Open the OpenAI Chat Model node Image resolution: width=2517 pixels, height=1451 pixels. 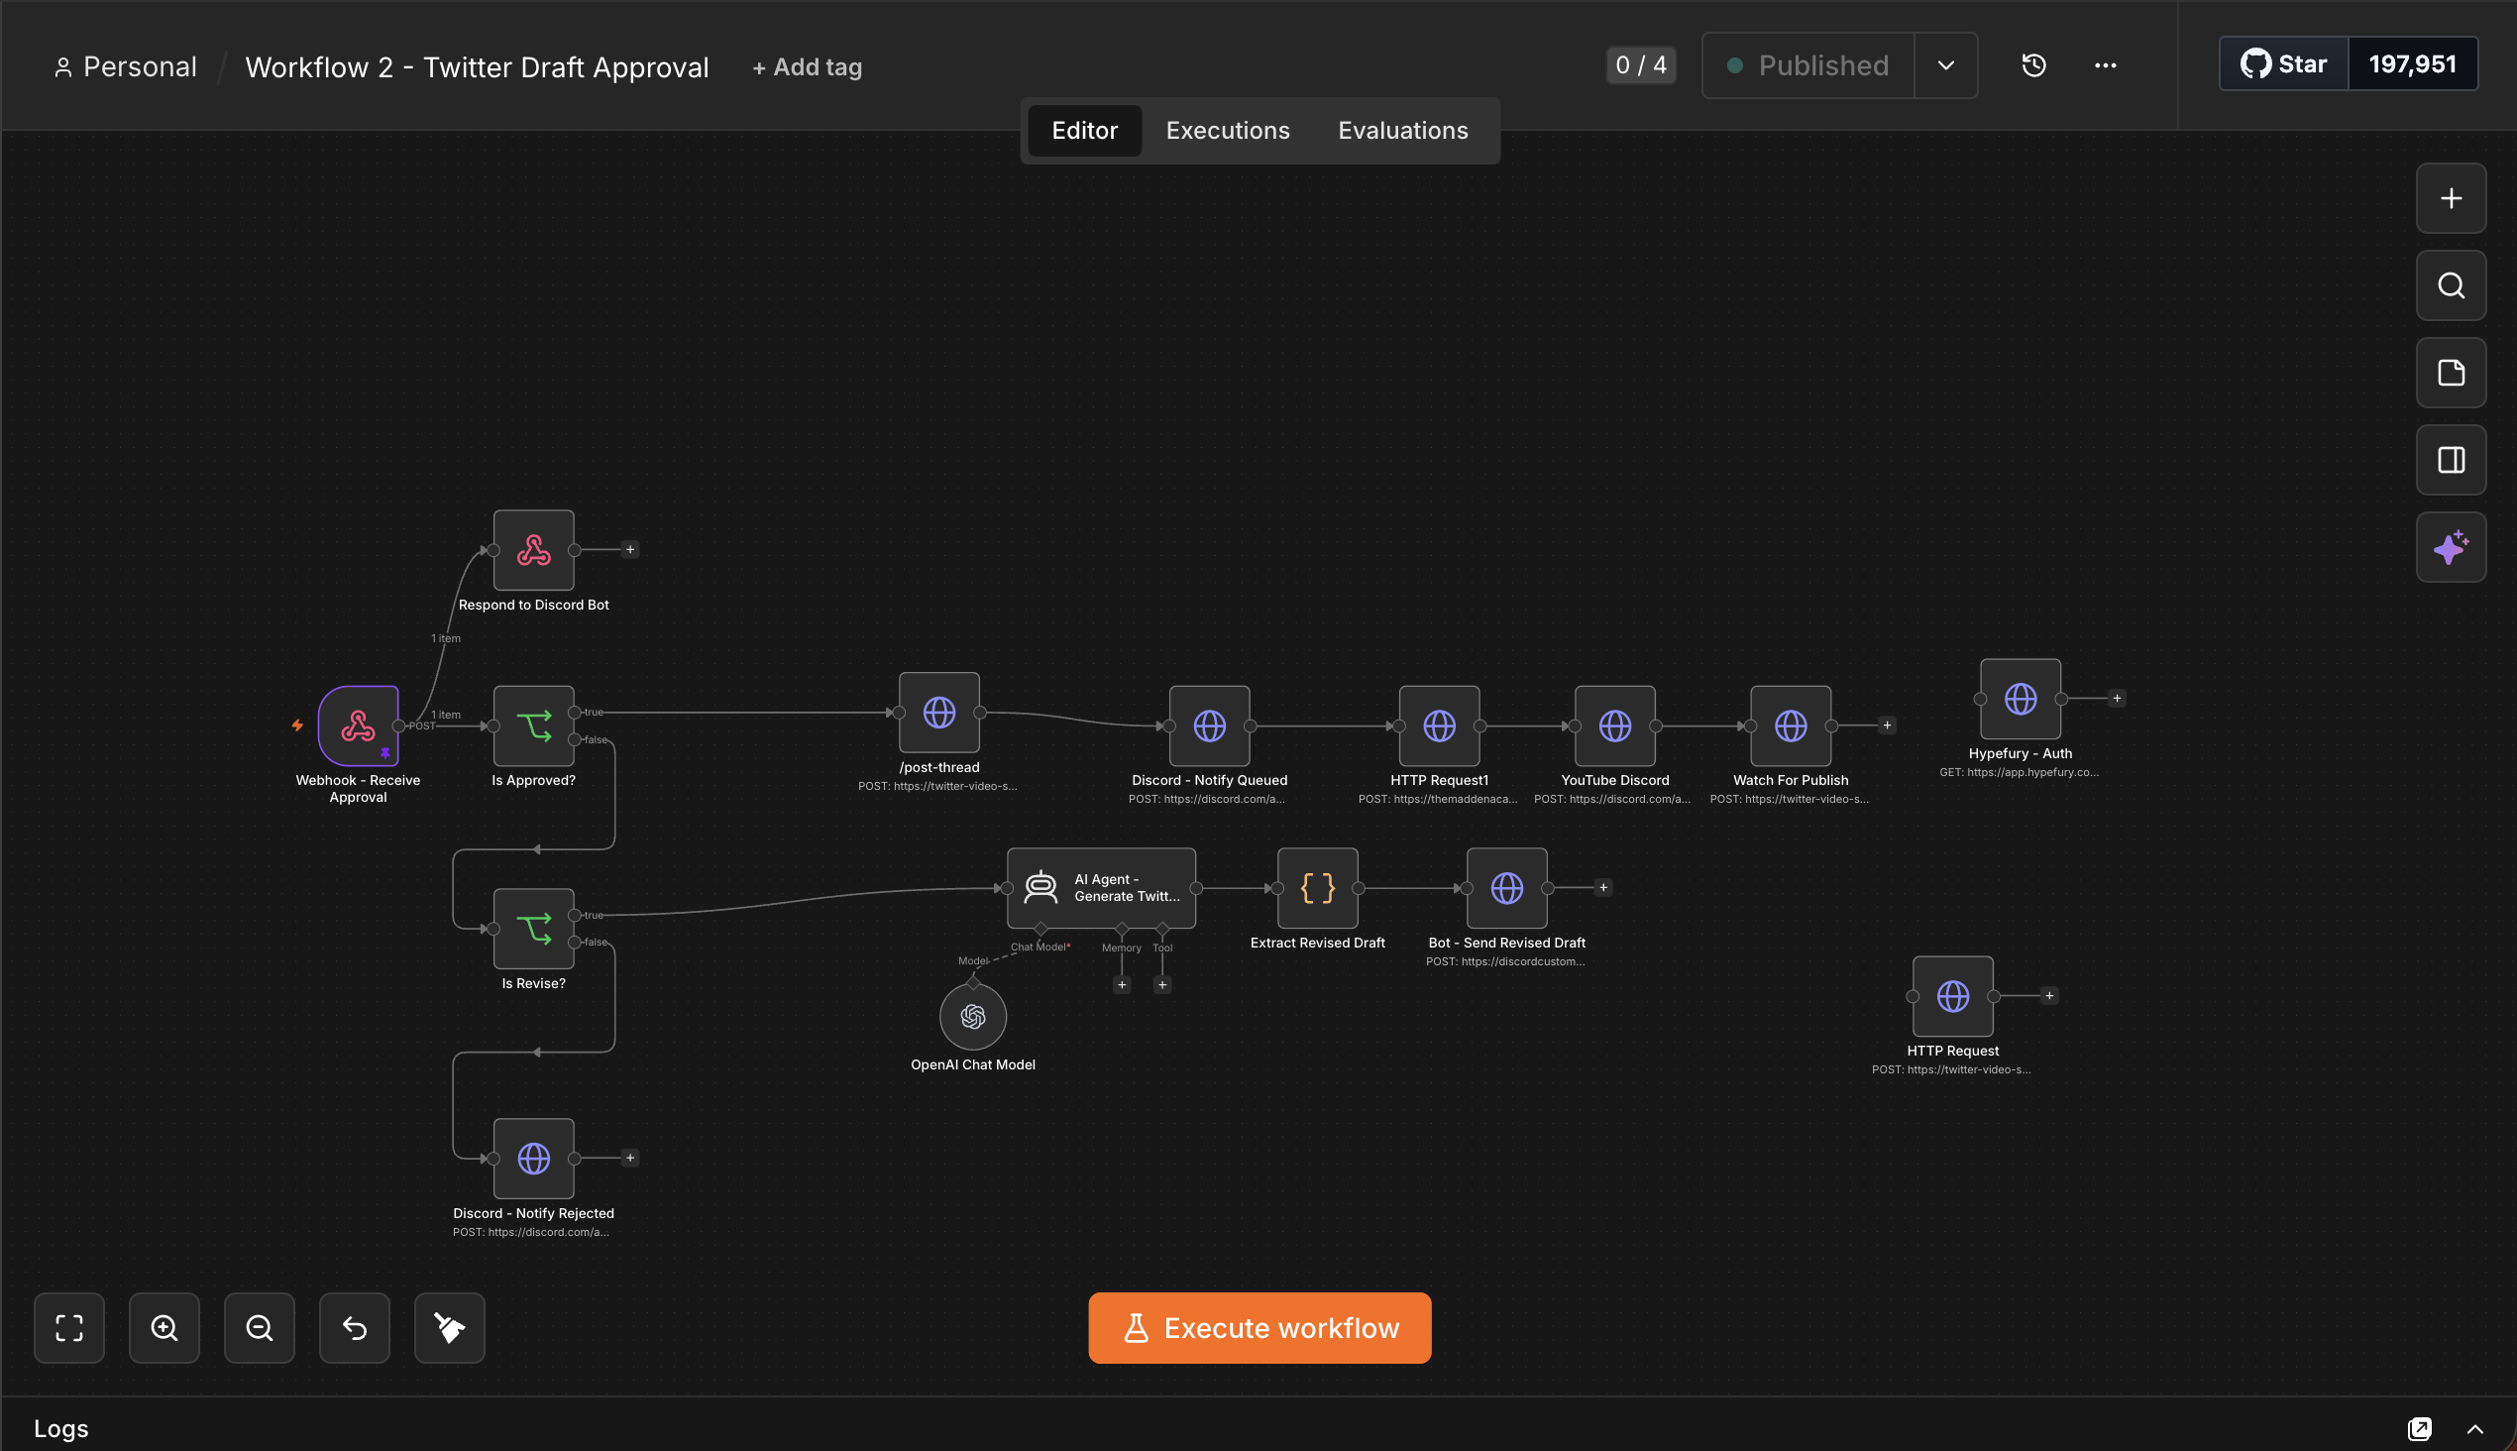972,1017
